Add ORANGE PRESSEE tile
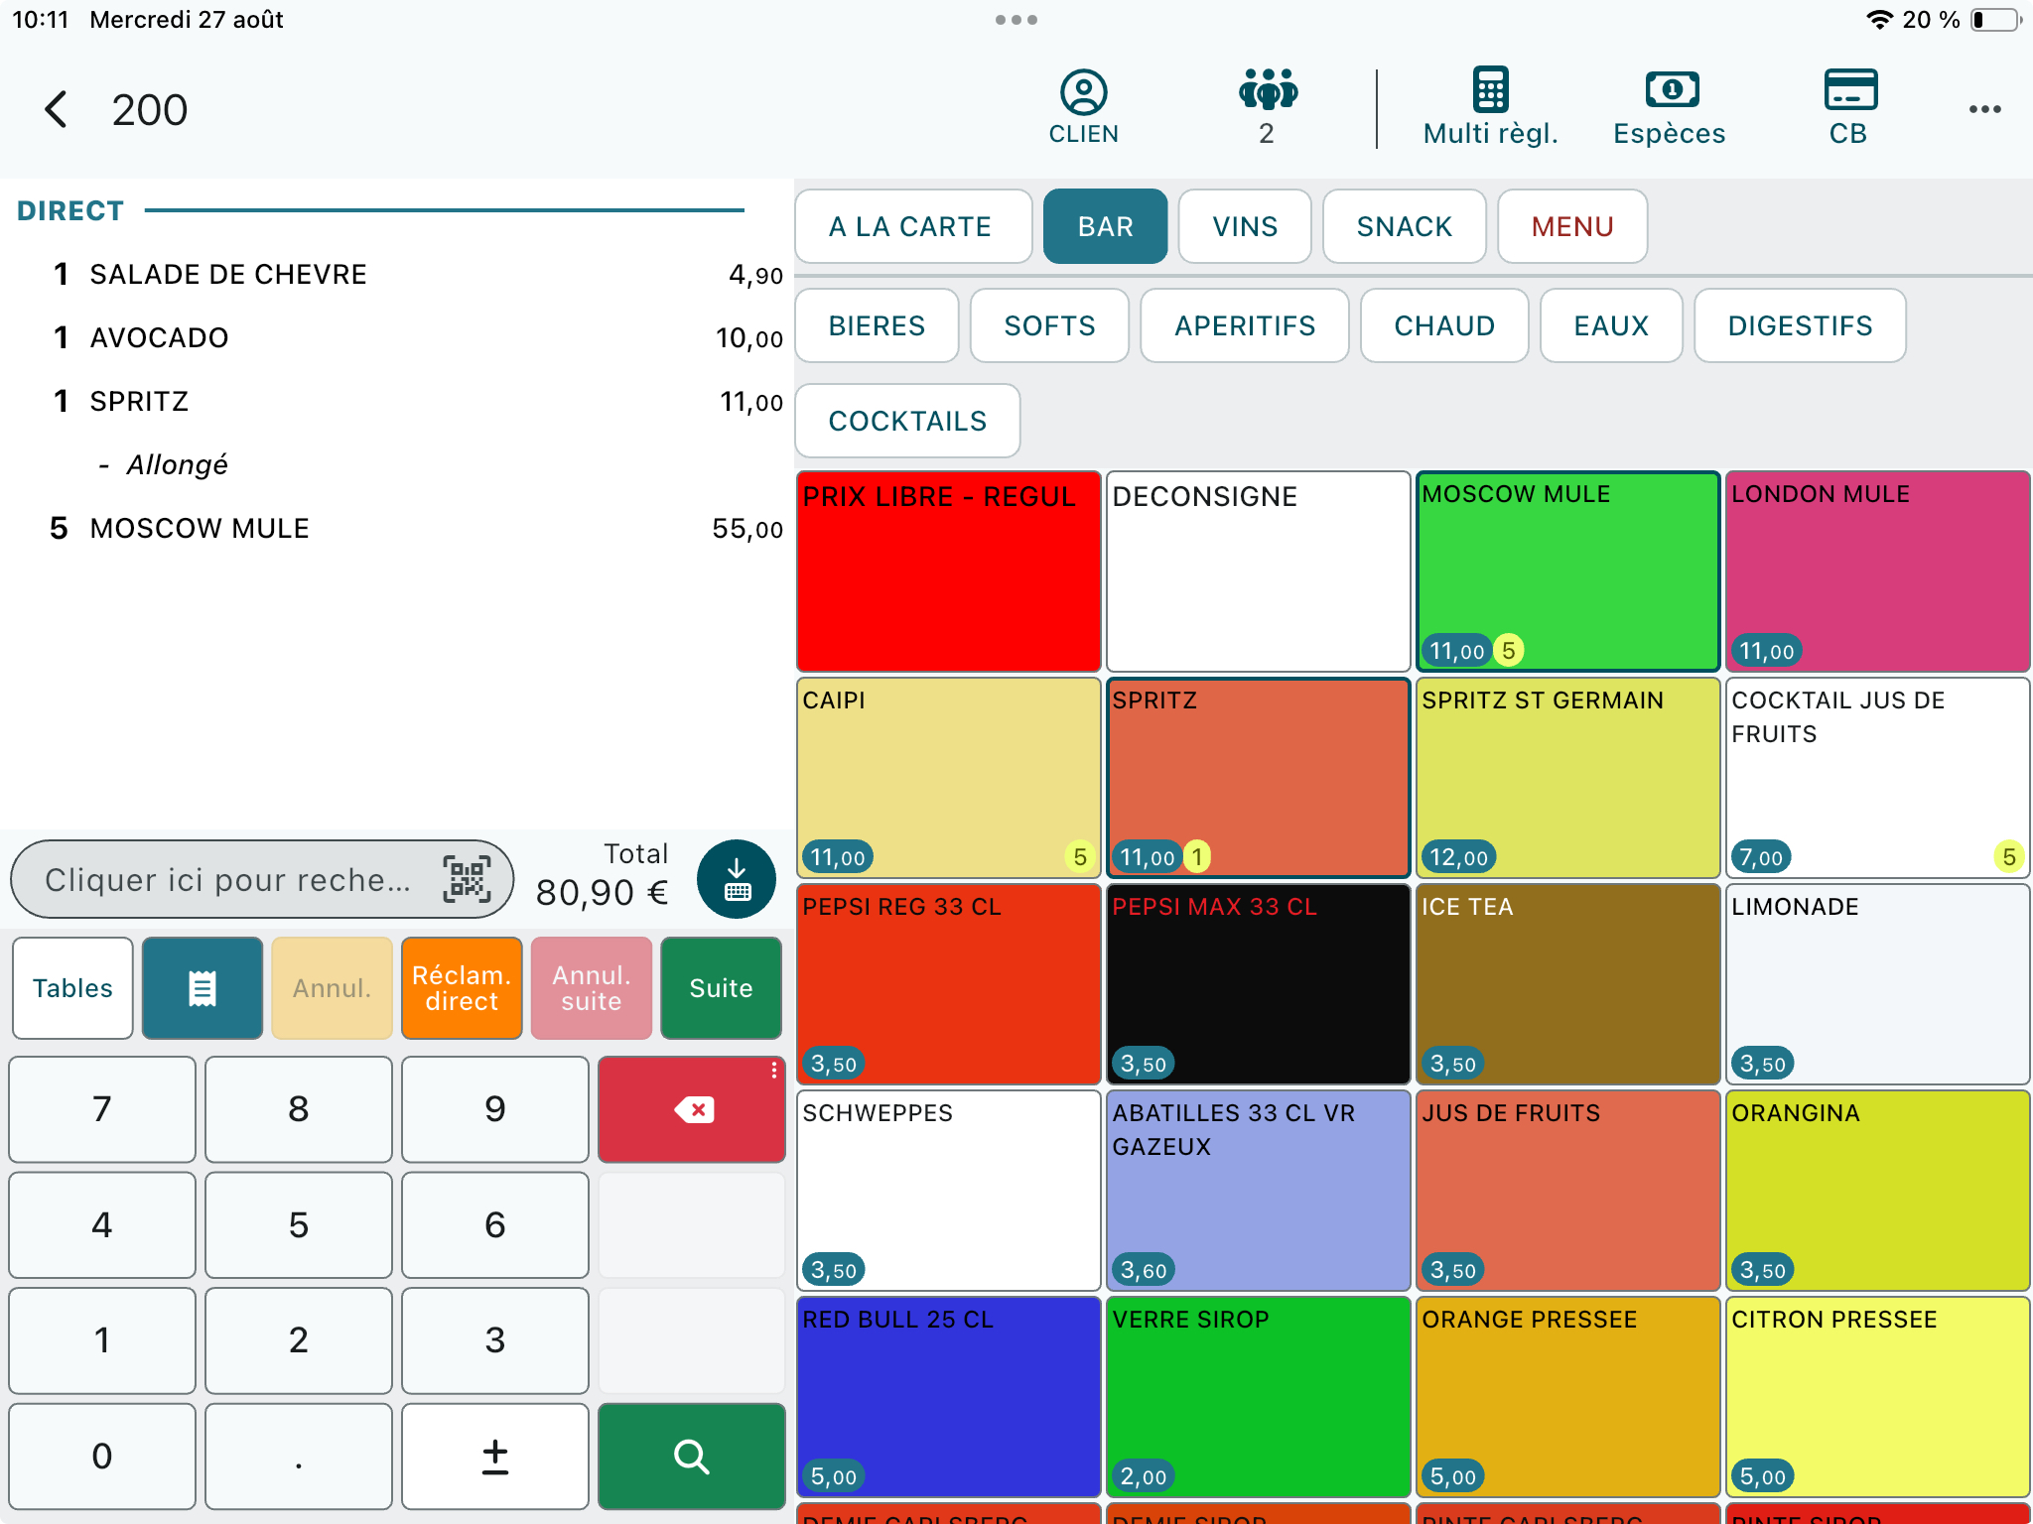The height and width of the screenshot is (1524, 2033). pyautogui.click(x=1568, y=1397)
